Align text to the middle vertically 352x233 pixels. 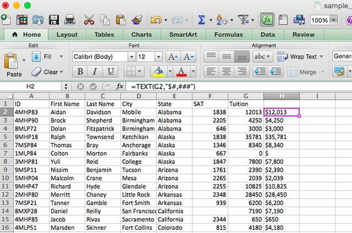[226, 57]
